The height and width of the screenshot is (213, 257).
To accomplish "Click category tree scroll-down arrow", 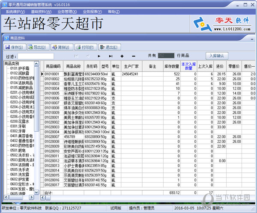I will [36, 192].
